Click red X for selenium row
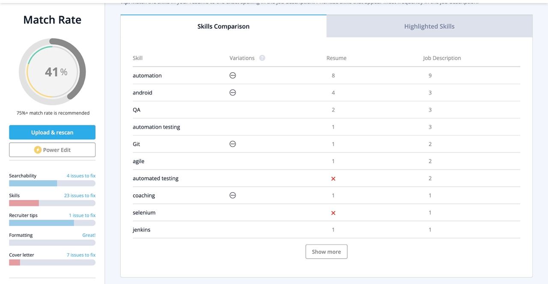This screenshot has width=548, height=284. [333, 213]
